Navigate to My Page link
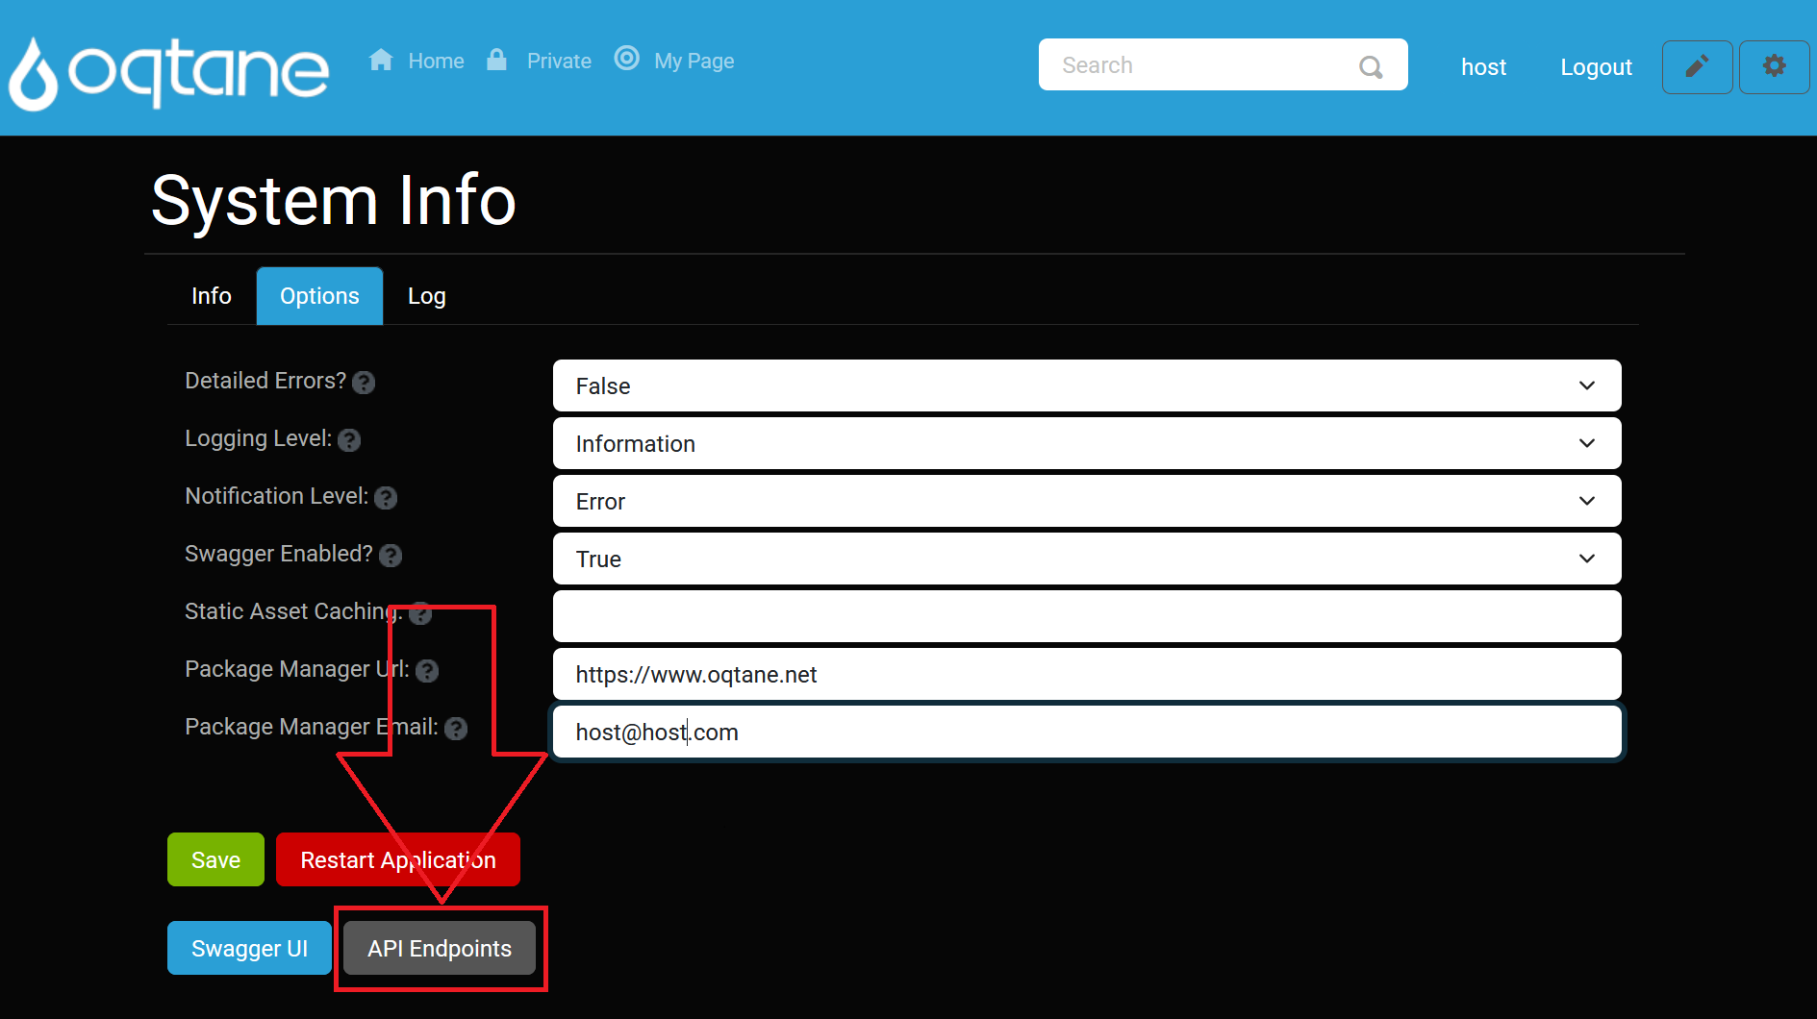 point(694,61)
